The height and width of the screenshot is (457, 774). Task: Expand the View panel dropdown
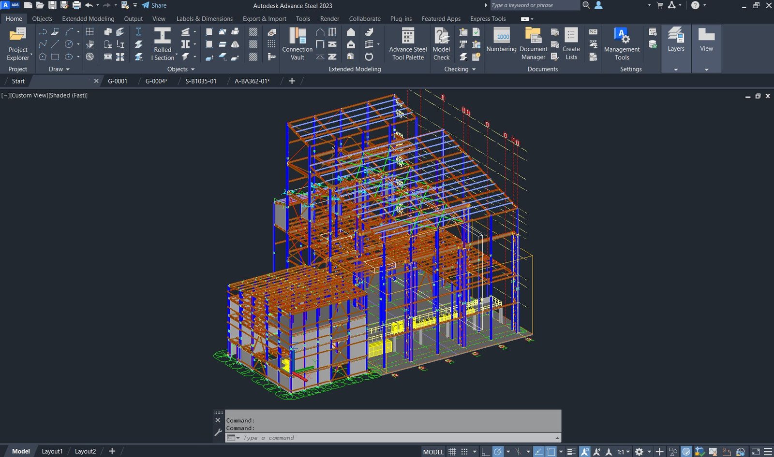706,70
